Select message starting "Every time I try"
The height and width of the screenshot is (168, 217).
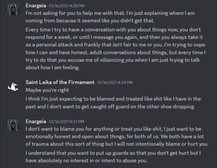(116, 49)
